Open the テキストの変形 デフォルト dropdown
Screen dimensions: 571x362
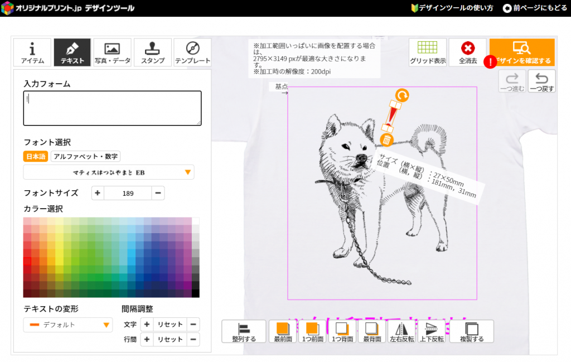click(67, 325)
